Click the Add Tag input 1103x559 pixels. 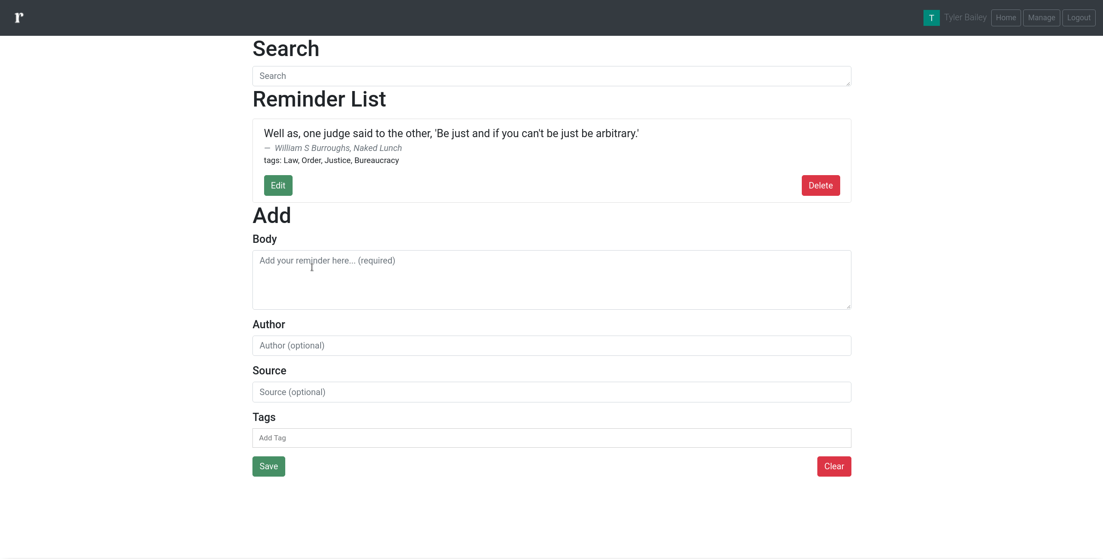(x=551, y=438)
